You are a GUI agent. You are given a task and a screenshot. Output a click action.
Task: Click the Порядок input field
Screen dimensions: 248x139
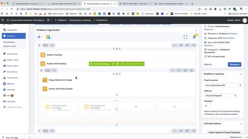[208, 106]
